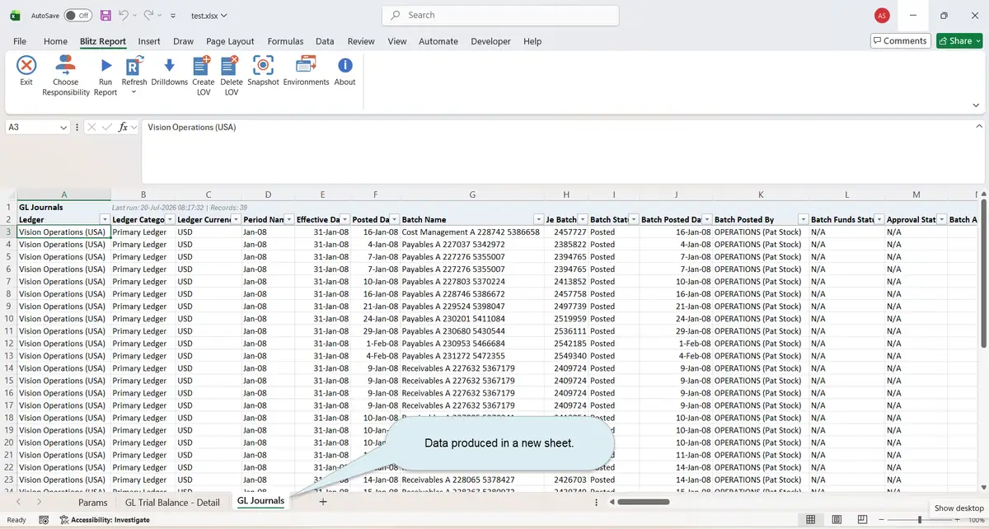
Task: Click the zoom in plus button
Action: tap(959, 520)
